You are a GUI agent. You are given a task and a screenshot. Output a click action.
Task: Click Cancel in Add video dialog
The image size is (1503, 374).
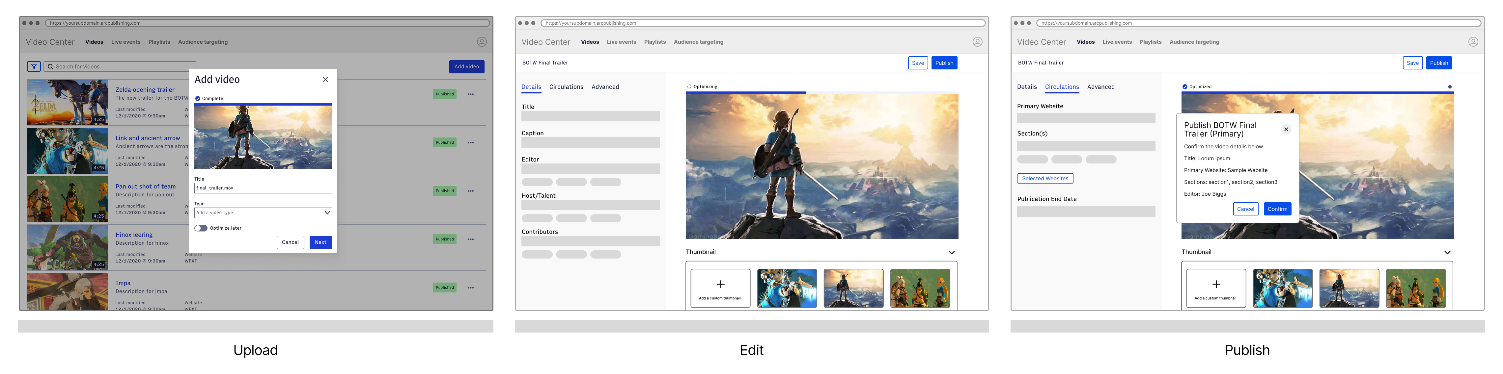(291, 242)
